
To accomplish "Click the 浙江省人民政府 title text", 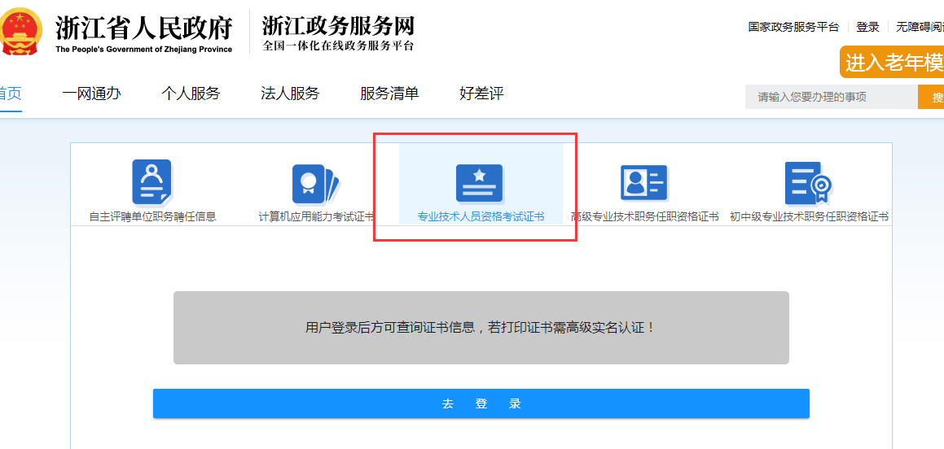I will pos(144,27).
